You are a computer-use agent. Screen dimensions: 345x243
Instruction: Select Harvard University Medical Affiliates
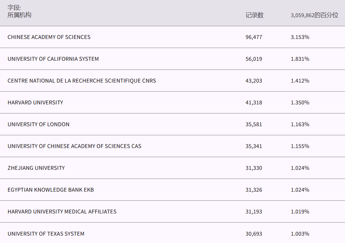click(62, 212)
